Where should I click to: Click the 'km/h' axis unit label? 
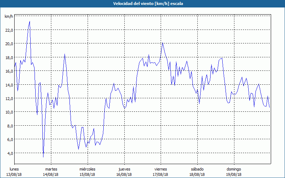coord(9,16)
